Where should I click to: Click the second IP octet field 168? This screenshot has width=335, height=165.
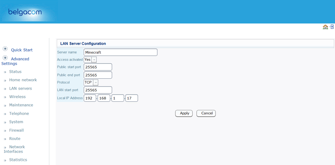104,98
